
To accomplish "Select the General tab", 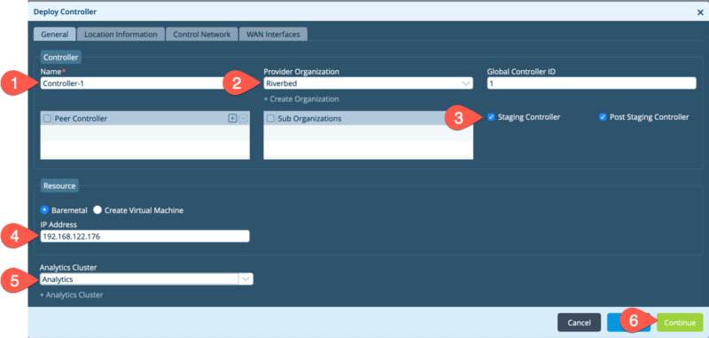I will [x=55, y=35].
